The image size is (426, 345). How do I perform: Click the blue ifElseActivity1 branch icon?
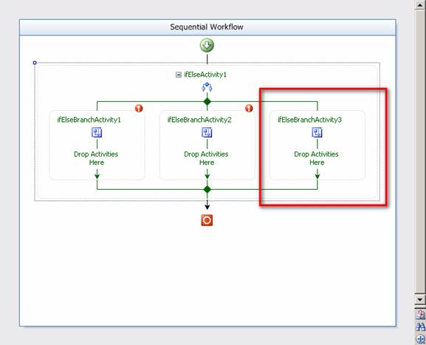coord(207,87)
